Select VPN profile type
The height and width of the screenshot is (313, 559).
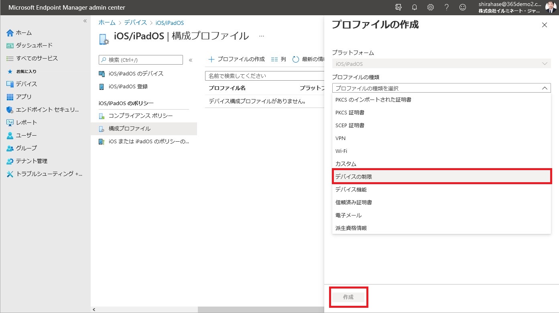pos(441,138)
